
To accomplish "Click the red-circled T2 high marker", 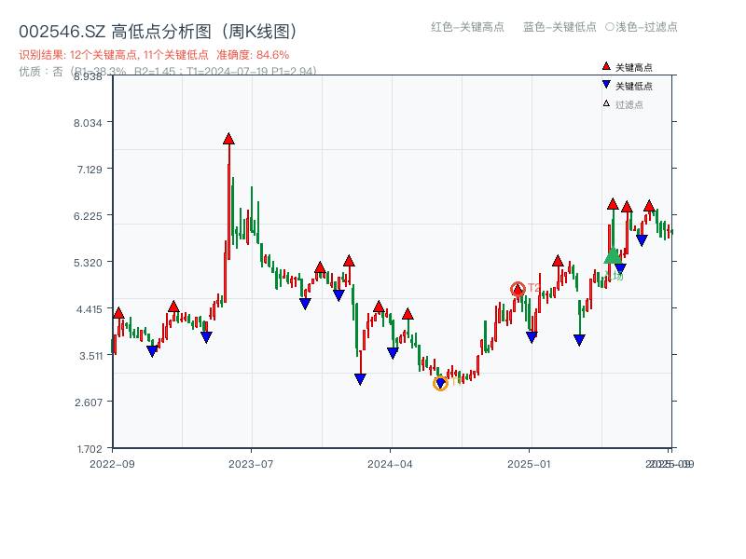I will tap(518, 289).
